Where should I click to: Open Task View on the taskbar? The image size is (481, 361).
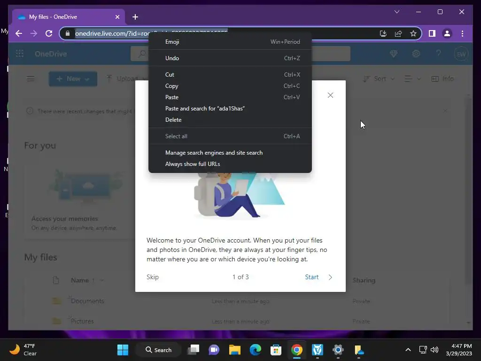pyautogui.click(x=193, y=350)
